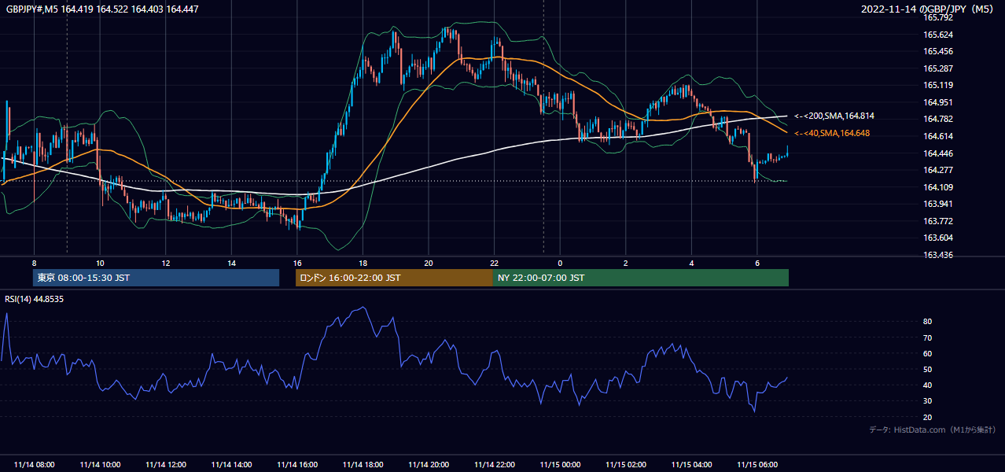Click the 11/15 02:00 date label
The image size is (1005, 472).
click(x=626, y=465)
